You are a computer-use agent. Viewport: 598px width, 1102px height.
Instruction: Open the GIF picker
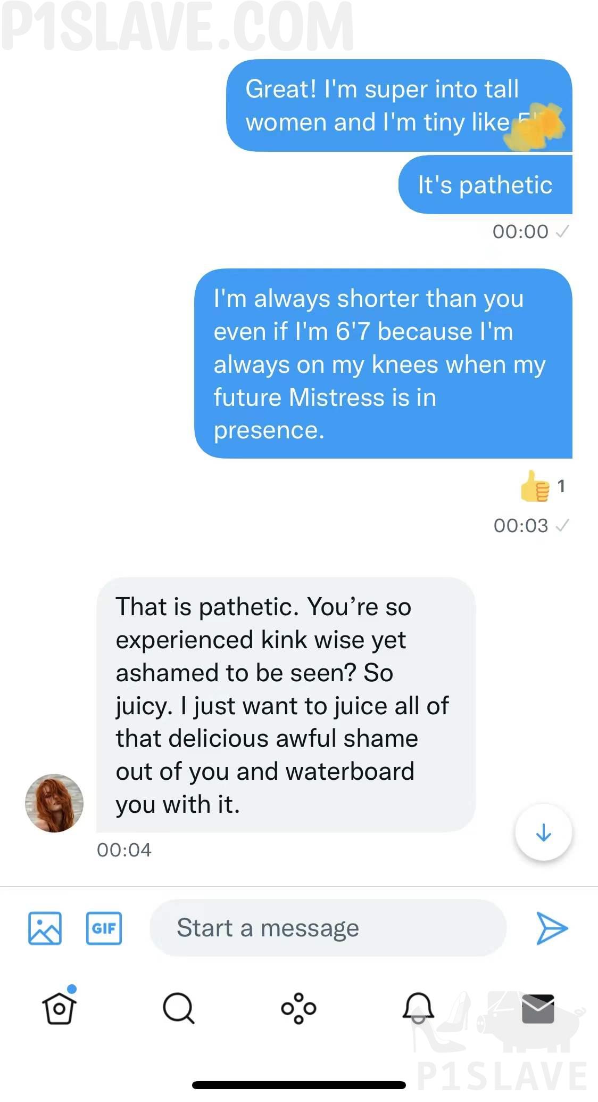click(x=104, y=928)
